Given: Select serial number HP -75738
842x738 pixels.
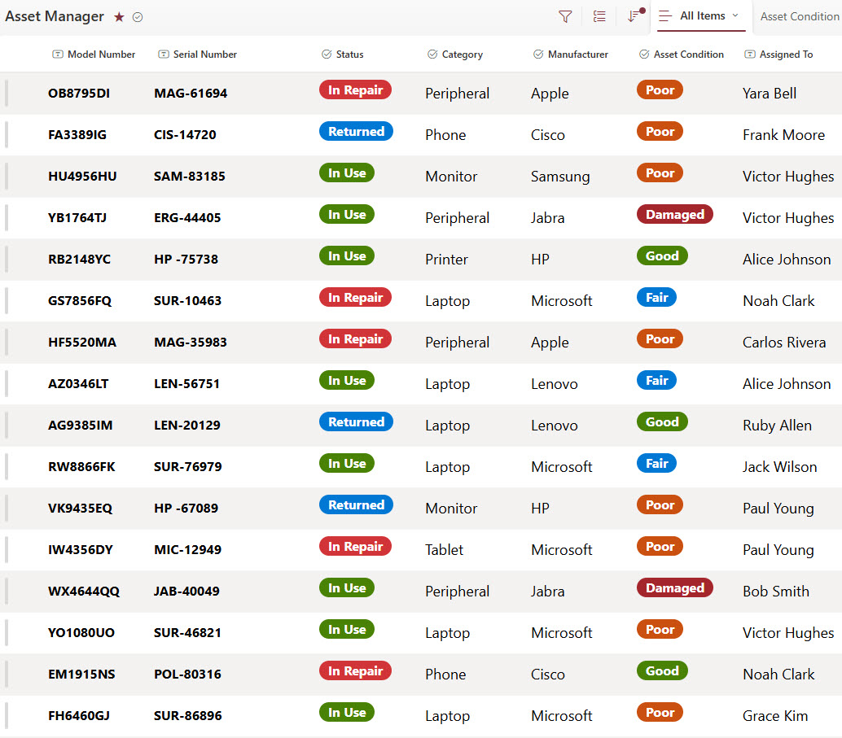Looking at the screenshot, I should pos(186,260).
